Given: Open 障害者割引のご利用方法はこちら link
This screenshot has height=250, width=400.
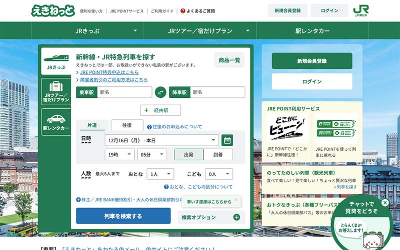Looking at the screenshot, I should click(x=114, y=80).
